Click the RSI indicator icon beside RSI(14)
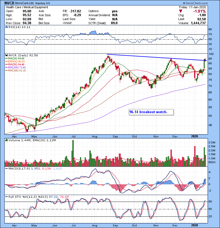This screenshot has width=220, height=228. click(x=6, y=27)
